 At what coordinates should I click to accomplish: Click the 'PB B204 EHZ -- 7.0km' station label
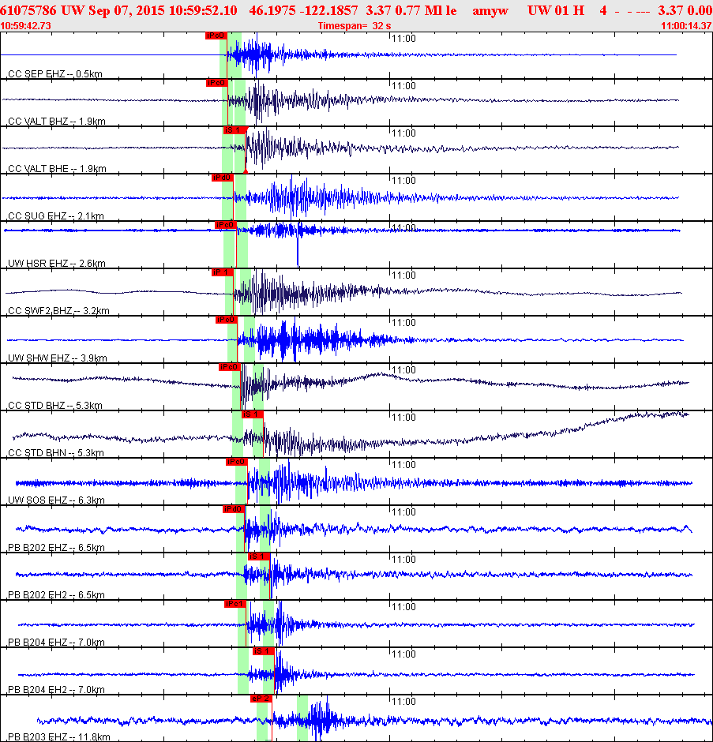click(56, 642)
